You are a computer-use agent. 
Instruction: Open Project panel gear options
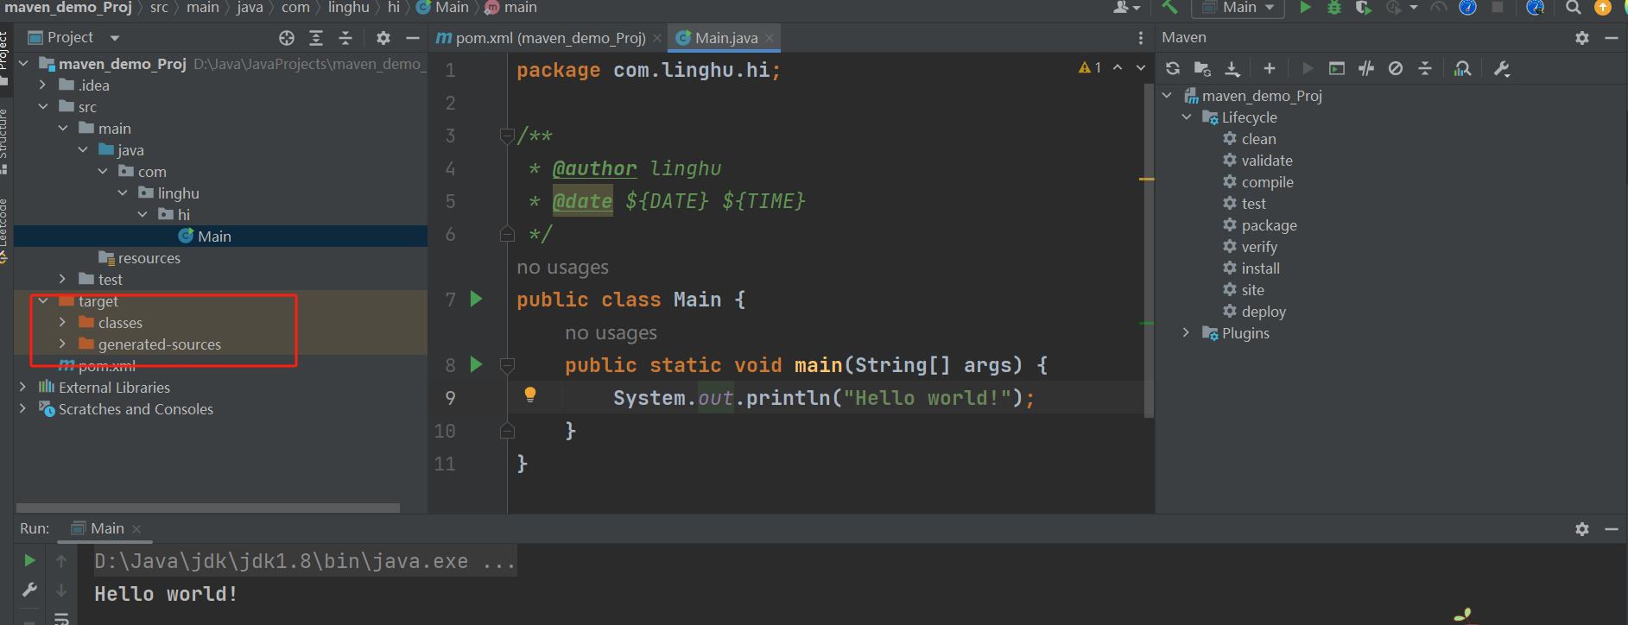383,38
